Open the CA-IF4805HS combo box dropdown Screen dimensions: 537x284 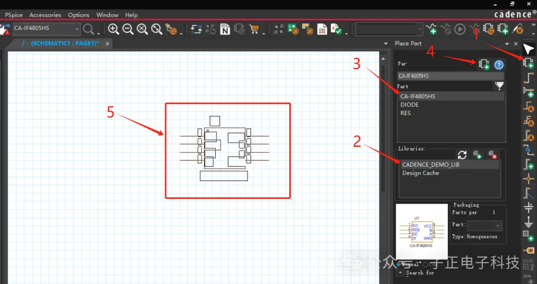pyautogui.click(x=77, y=29)
